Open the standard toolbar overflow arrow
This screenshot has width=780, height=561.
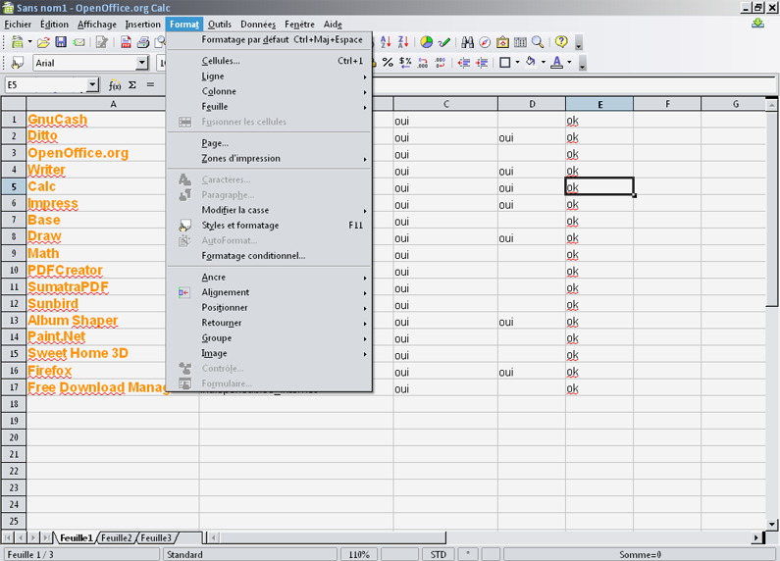click(x=579, y=43)
